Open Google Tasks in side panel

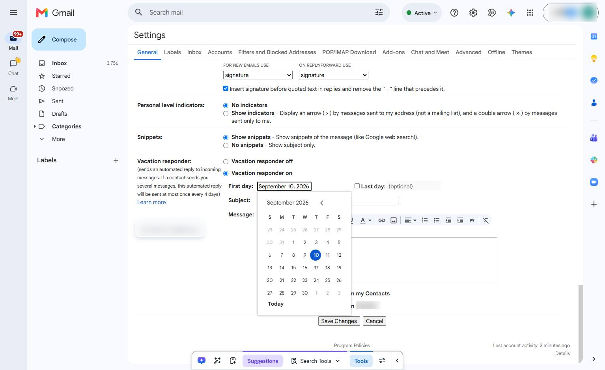594,81
